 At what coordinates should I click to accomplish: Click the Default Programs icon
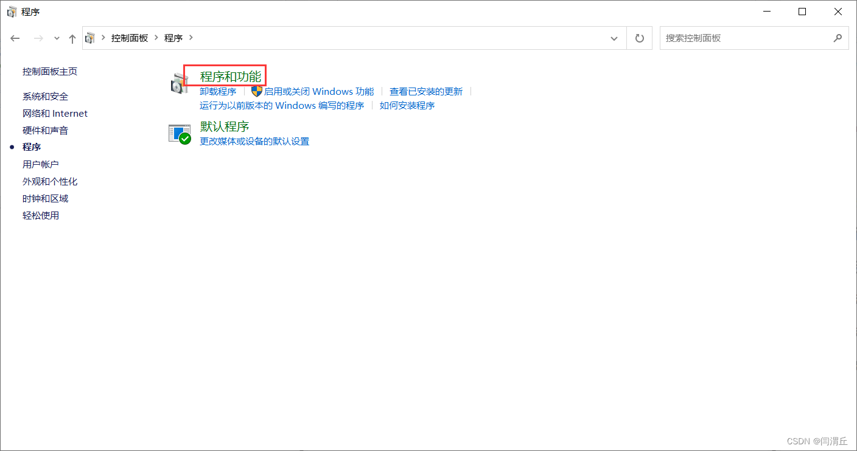pyautogui.click(x=180, y=134)
